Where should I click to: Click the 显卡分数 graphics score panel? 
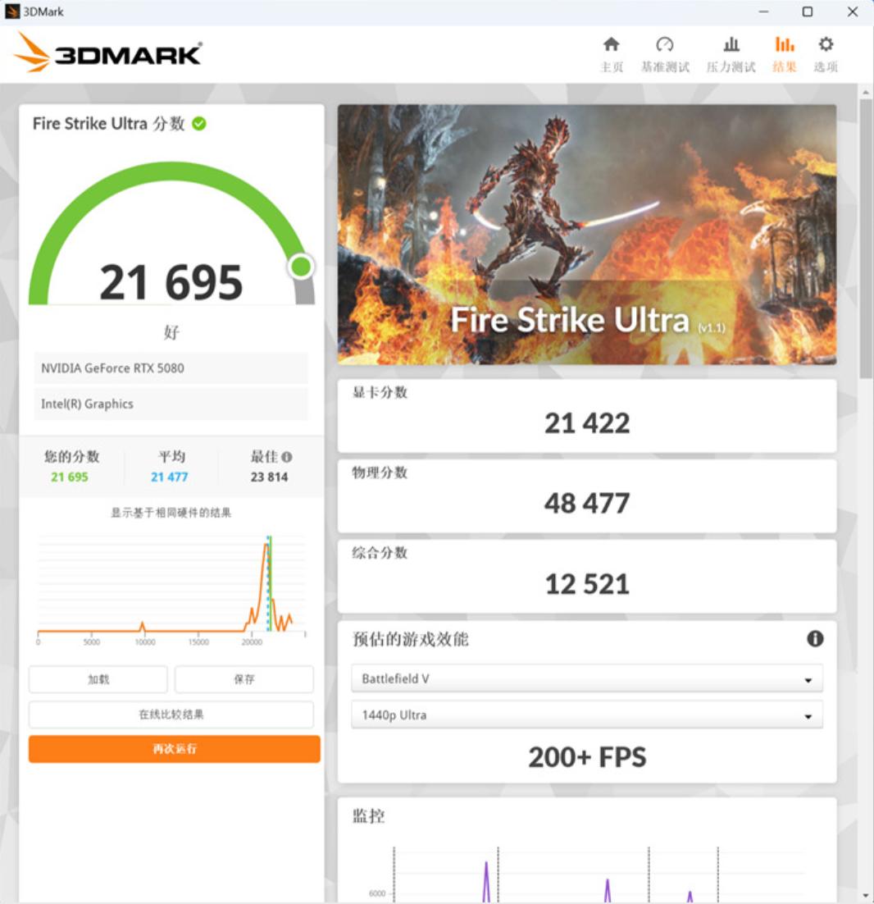(586, 416)
